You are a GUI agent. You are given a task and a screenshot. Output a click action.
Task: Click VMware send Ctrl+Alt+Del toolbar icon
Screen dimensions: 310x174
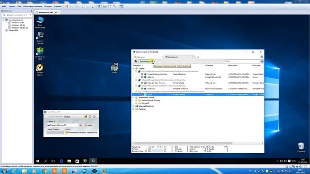pos(77,6)
